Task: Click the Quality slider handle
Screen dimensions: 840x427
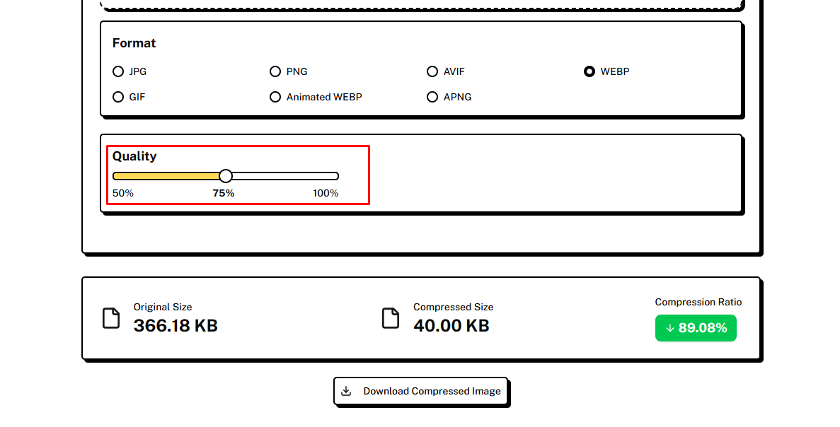Action: (226, 176)
